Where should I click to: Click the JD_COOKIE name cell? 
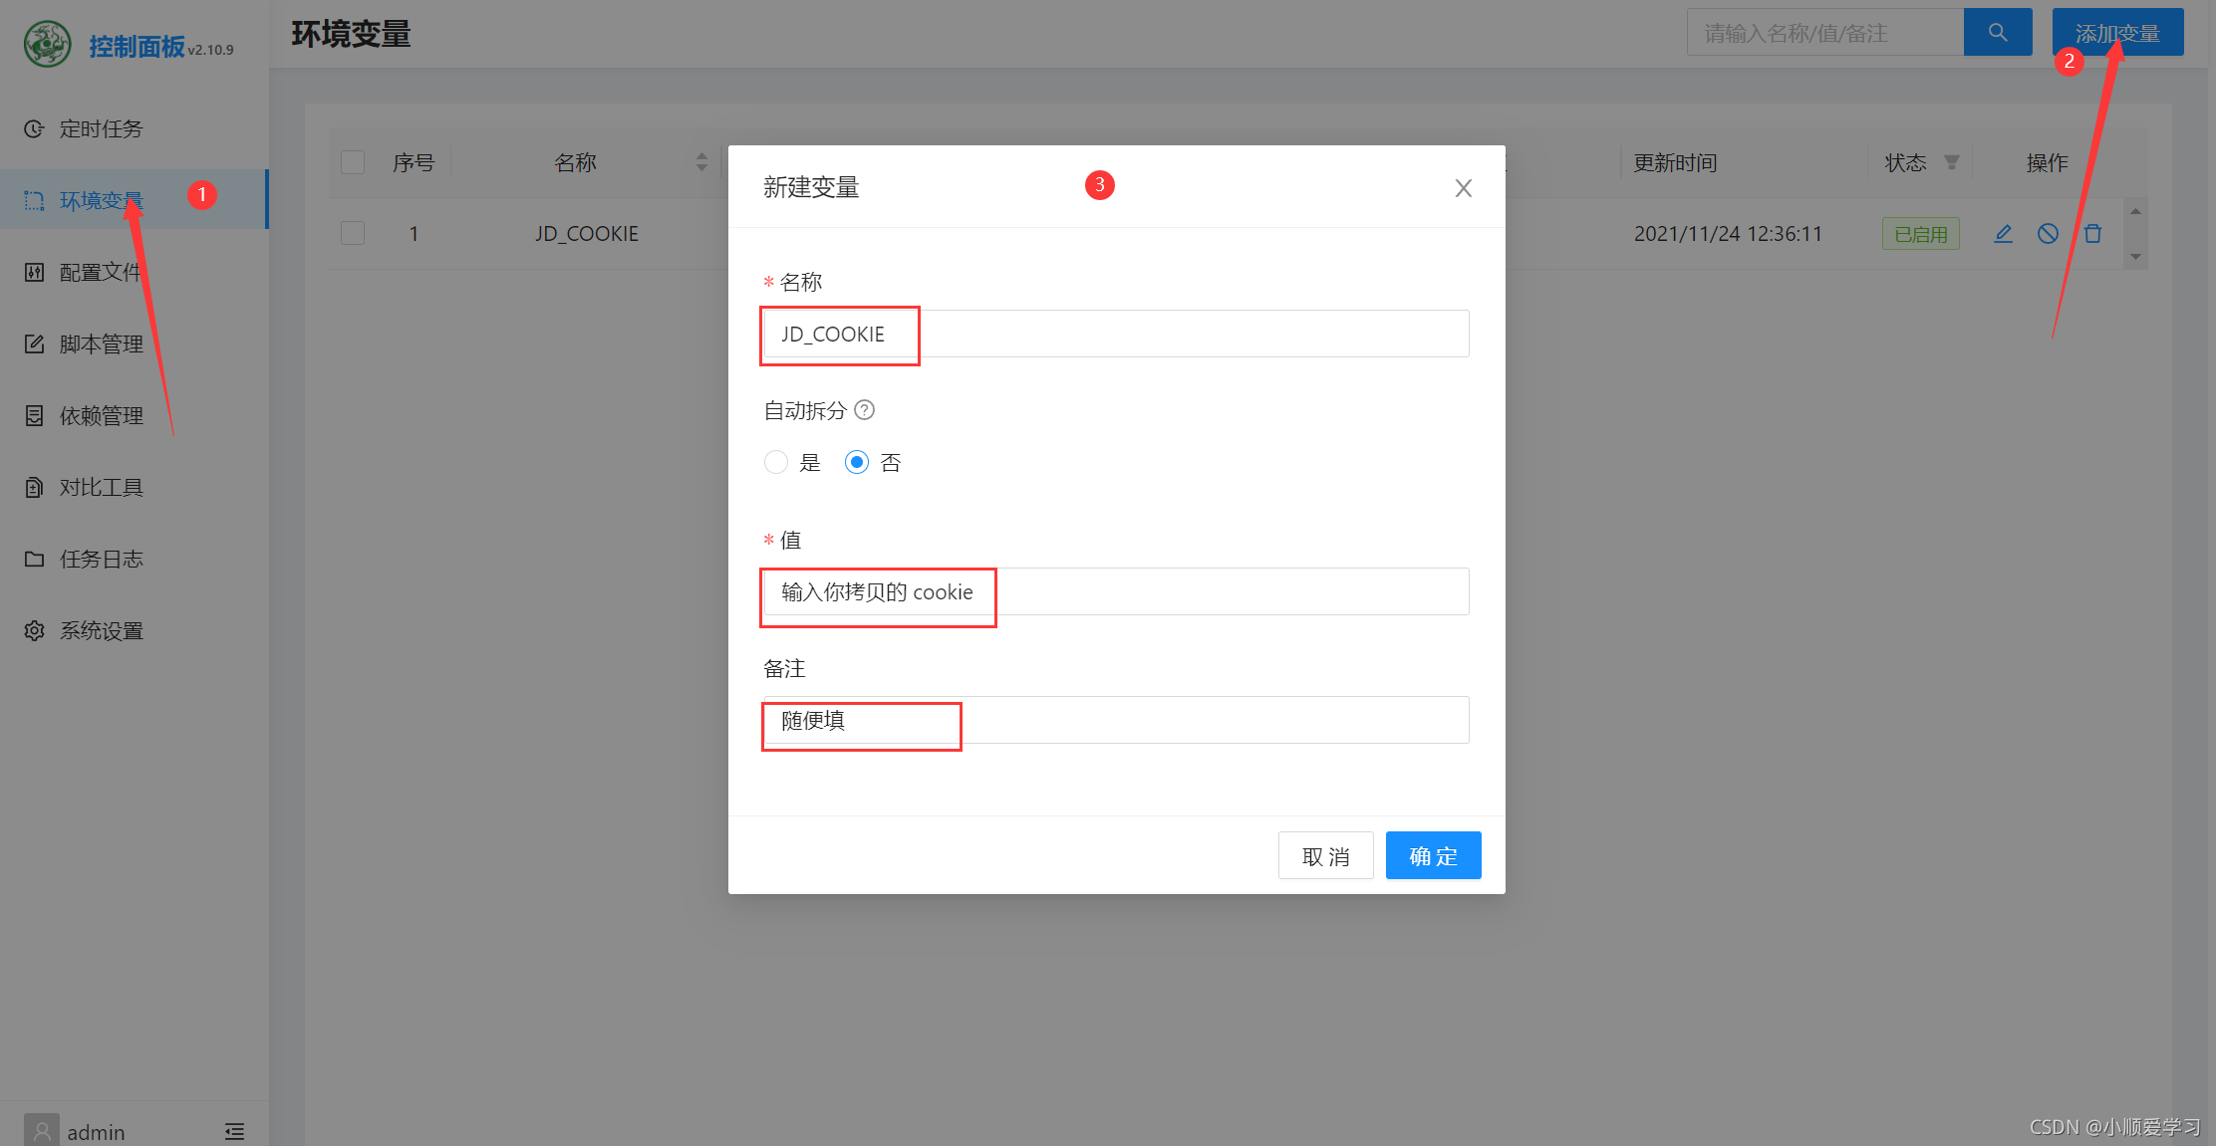587,234
